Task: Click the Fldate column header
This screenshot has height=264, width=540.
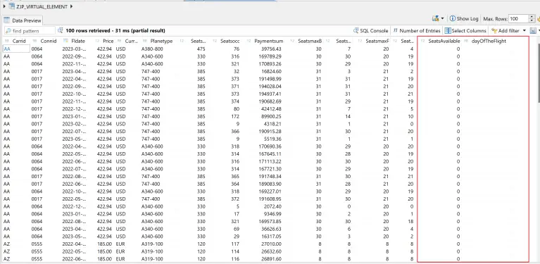Action: click(78, 41)
